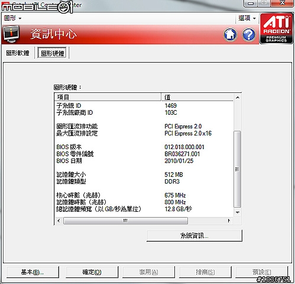Select the value 512 MB
This screenshot has height=284, width=295.
coord(174,175)
